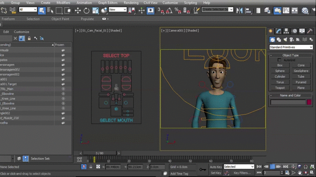
Task: Open the key mode Selected dropdown
Action: pyautogui.click(x=239, y=167)
